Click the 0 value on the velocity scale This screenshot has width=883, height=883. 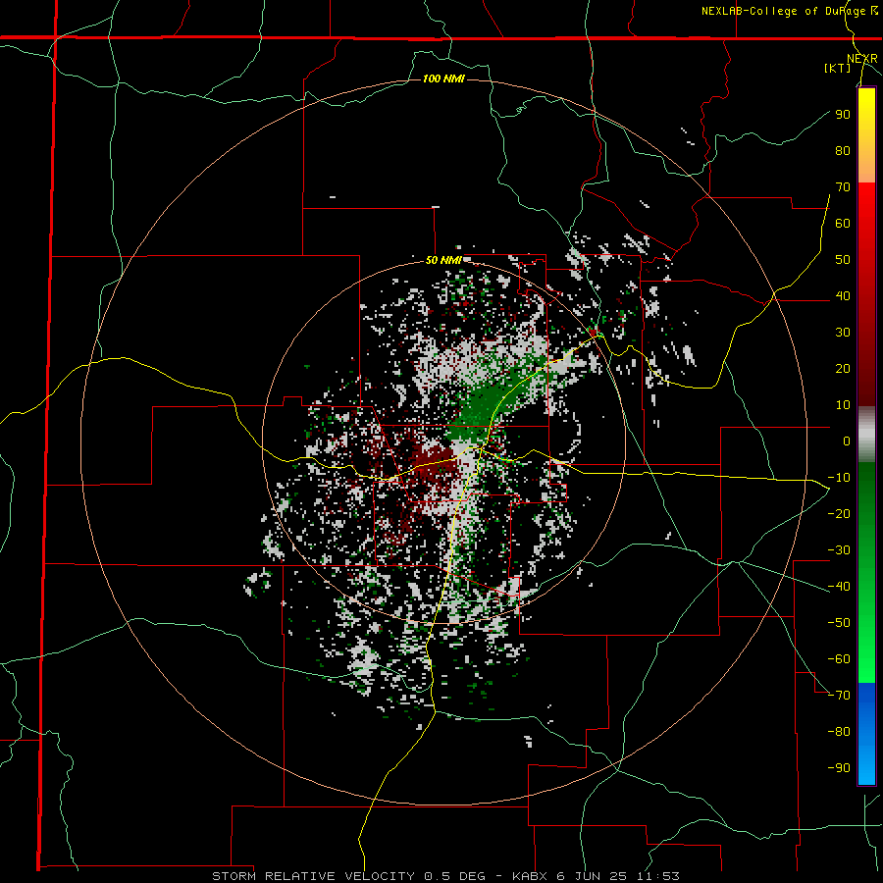tap(847, 441)
